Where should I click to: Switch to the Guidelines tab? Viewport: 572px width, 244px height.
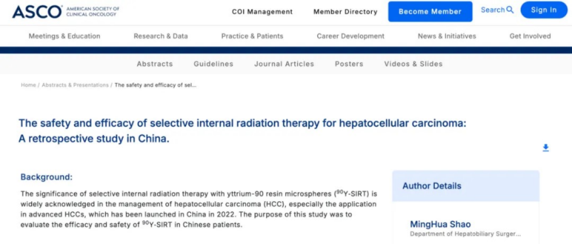click(x=213, y=64)
